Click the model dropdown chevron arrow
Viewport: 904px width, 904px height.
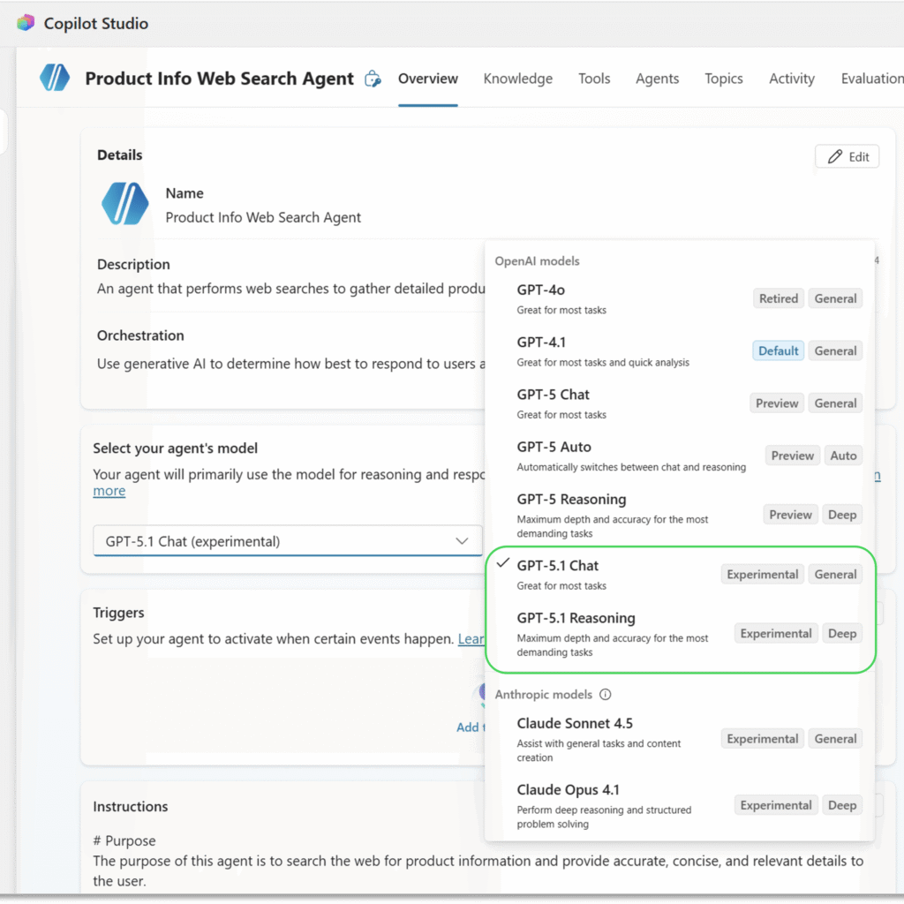click(x=462, y=541)
